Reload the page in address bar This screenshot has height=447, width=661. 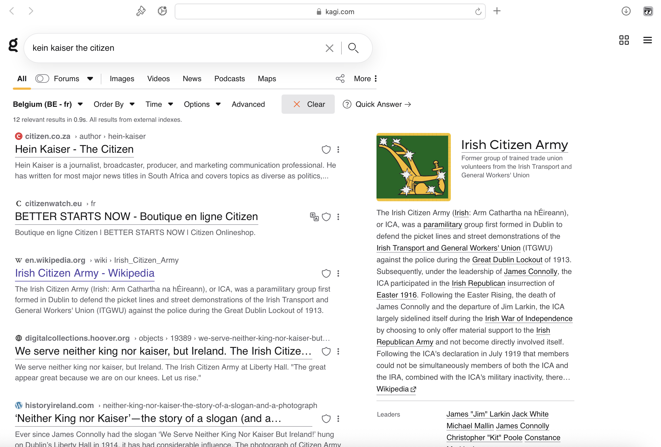(478, 12)
